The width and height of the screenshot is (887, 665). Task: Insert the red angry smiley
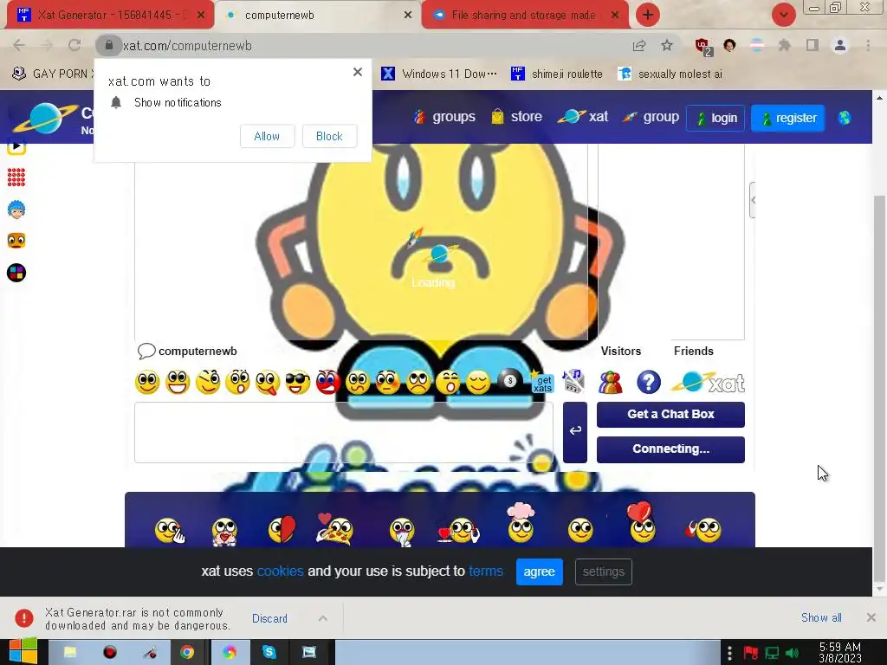pyautogui.click(x=328, y=383)
